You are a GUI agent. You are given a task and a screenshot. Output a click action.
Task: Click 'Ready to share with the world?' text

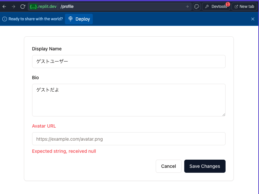click(36, 19)
